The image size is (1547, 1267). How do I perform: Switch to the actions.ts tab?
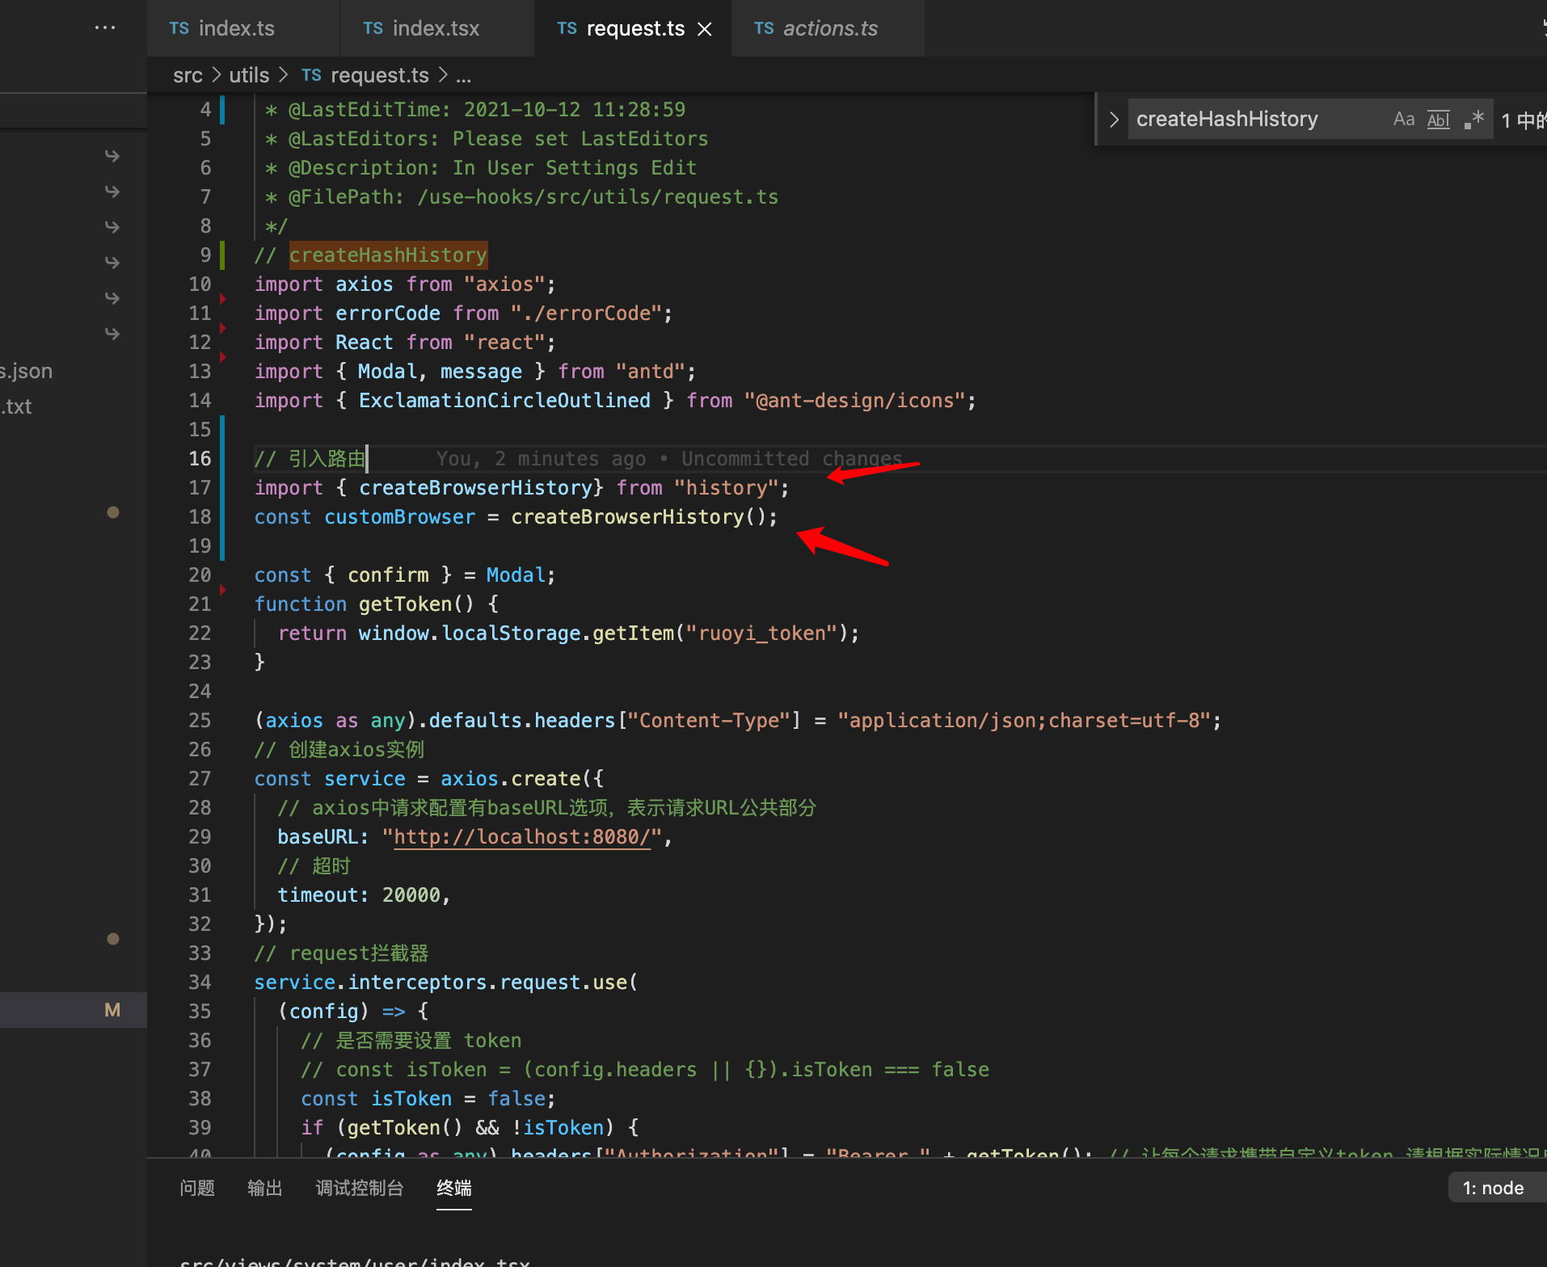[x=828, y=28]
